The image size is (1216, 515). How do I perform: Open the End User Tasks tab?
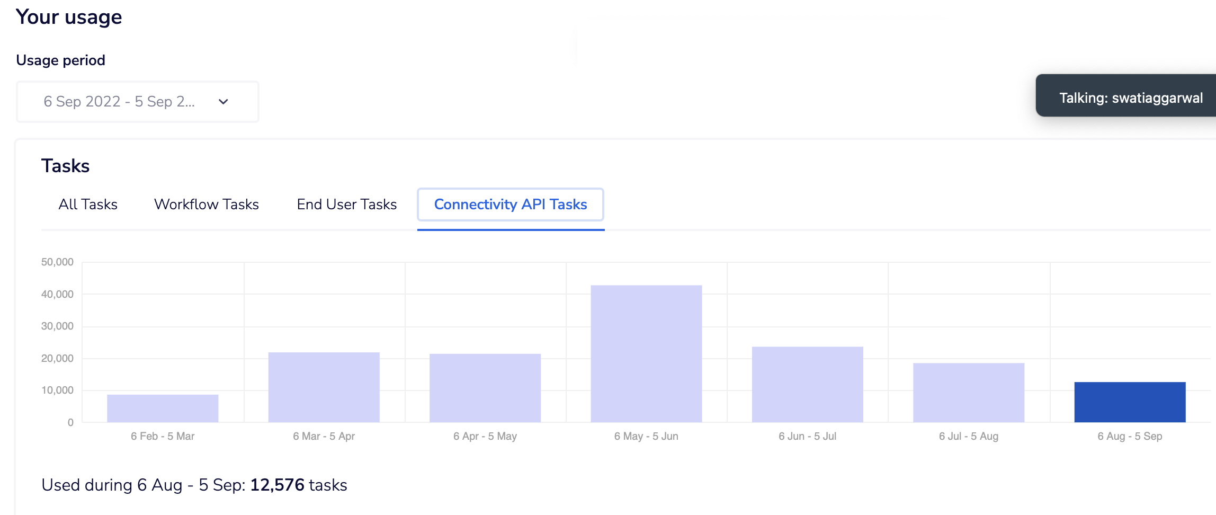[x=347, y=205]
